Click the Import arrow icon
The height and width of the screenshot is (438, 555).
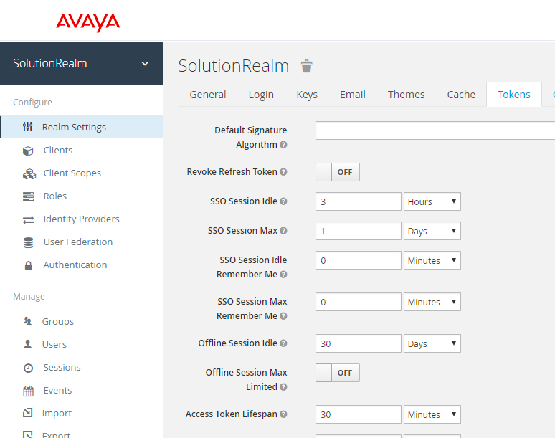28,413
